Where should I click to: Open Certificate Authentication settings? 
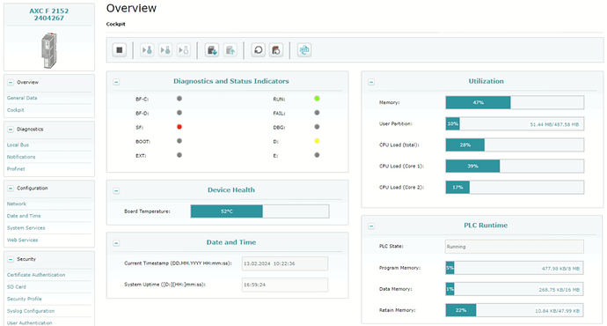36,275
